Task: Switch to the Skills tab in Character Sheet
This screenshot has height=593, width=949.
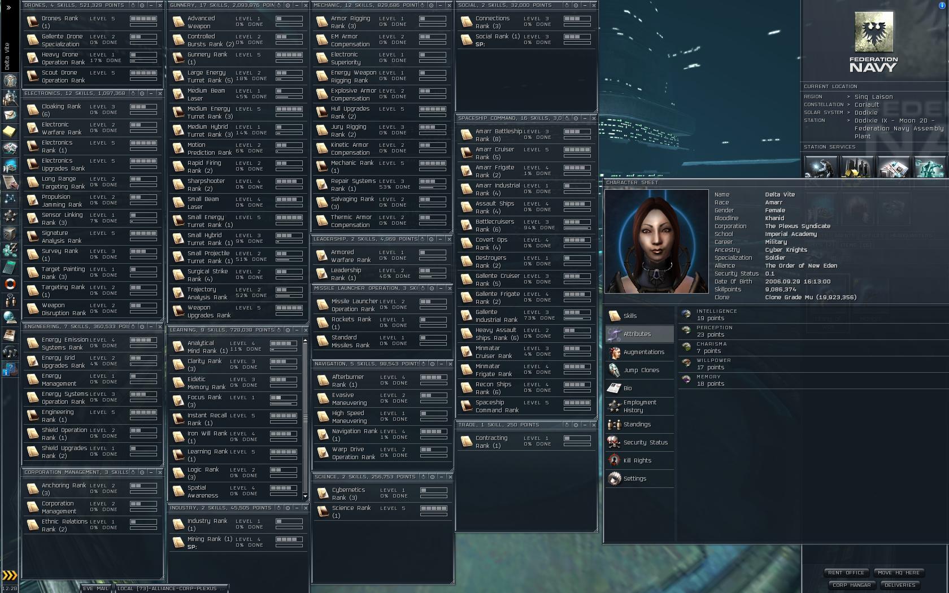Action: pos(640,316)
